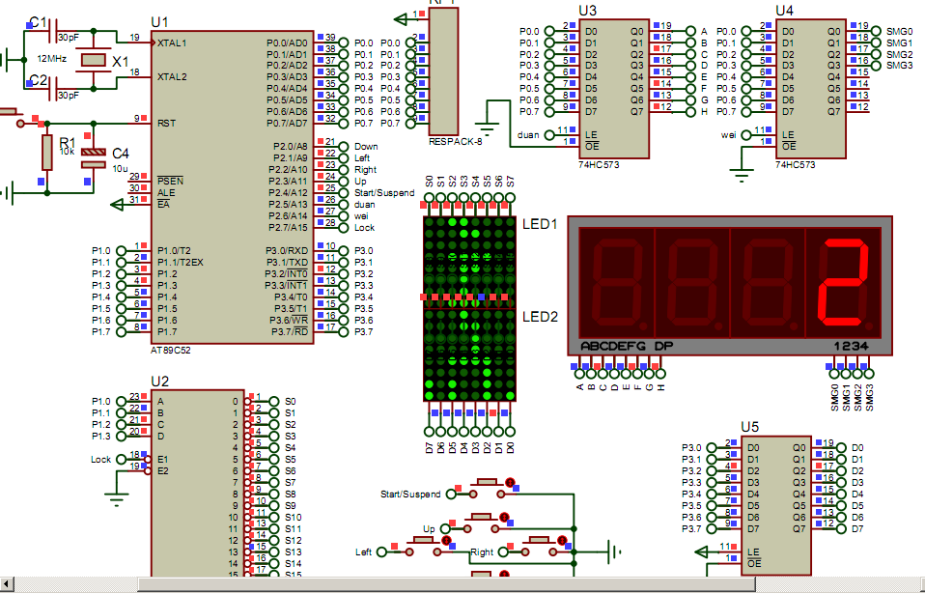Select the ground symbol wired to U3's OE pin
The image size is (925, 594).
(x=487, y=129)
